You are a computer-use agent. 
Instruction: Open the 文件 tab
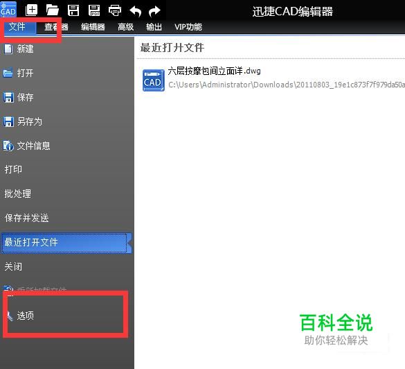pos(17,26)
